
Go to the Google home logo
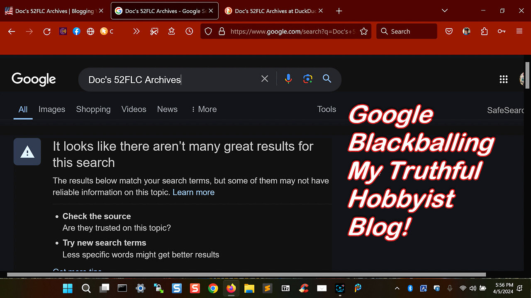click(x=34, y=79)
